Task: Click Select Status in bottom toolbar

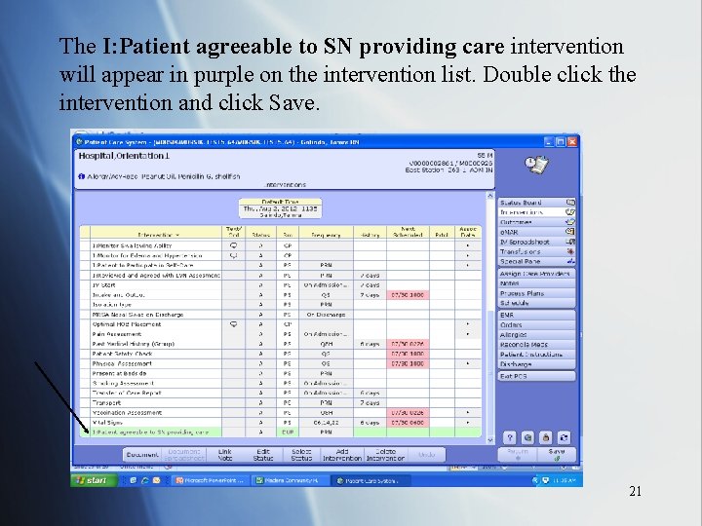Action: pyautogui.click(x=301, y=455)
